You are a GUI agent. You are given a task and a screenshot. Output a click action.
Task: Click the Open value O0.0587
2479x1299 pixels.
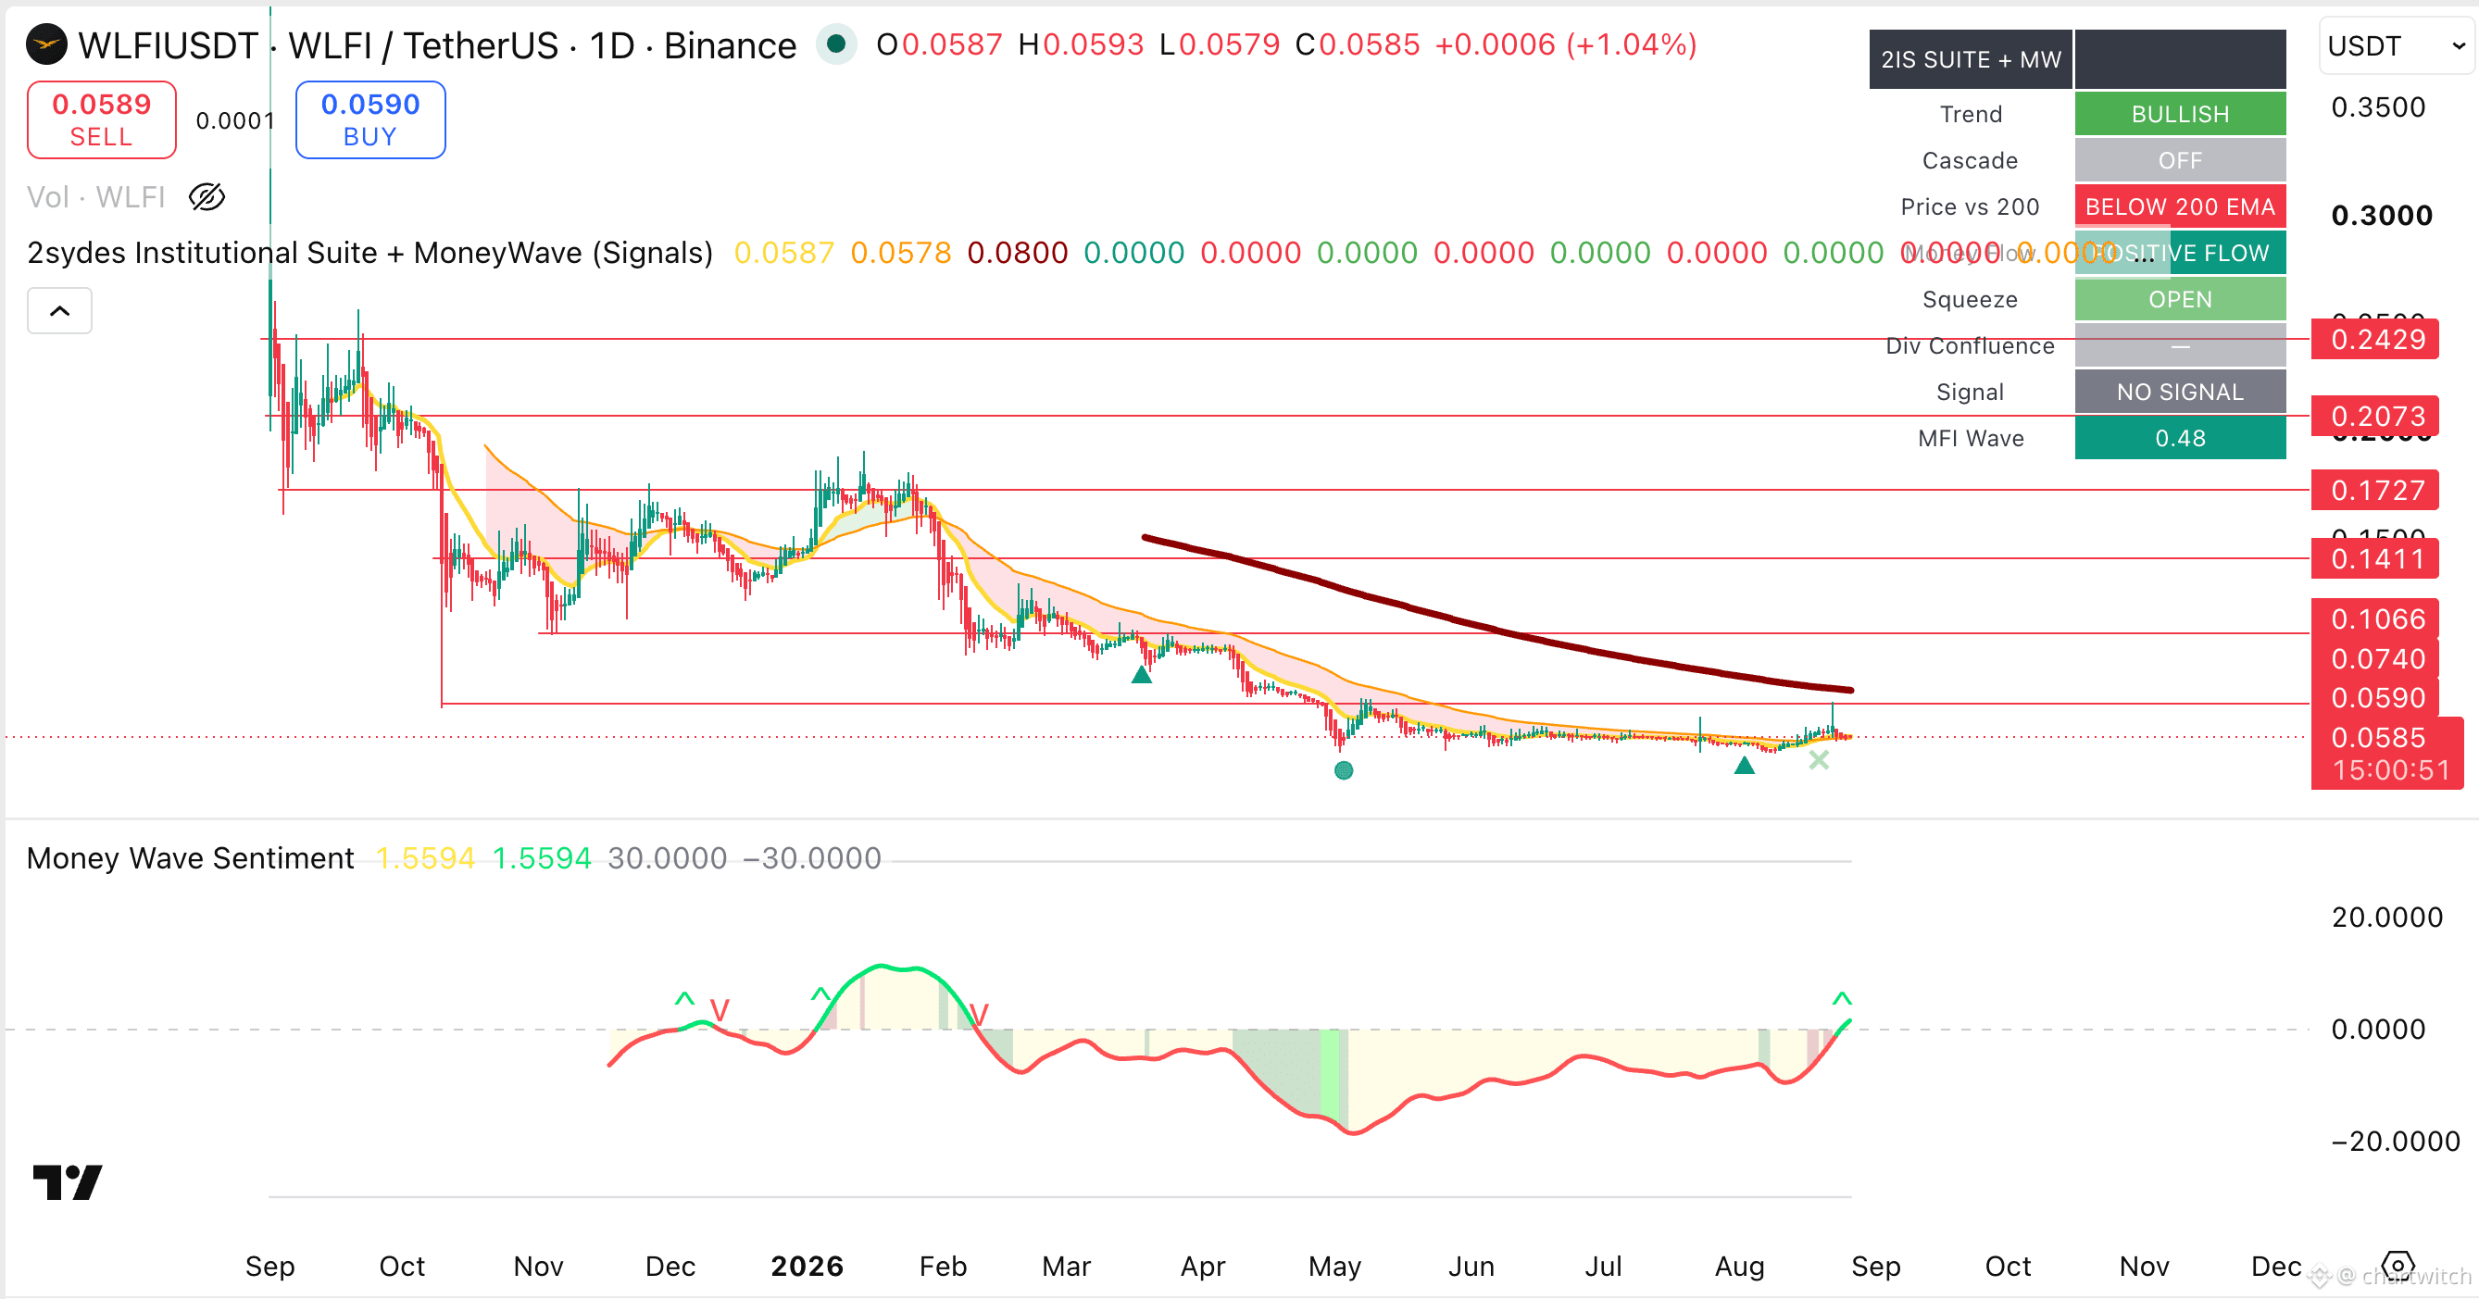pos(939,44)
